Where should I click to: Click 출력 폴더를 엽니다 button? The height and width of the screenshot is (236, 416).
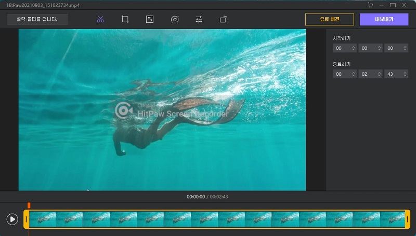pyautogui.click(x=37, y=19)
